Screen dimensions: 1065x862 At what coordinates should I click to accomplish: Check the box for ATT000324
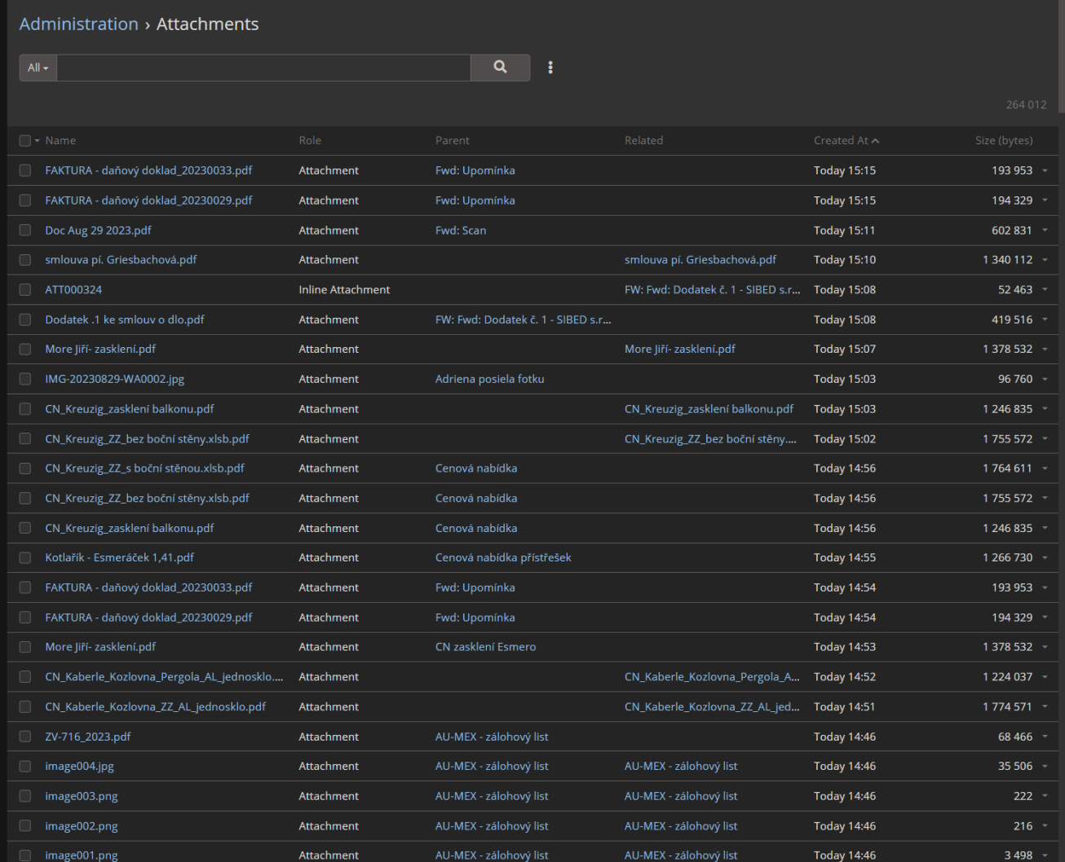[25, 290]
